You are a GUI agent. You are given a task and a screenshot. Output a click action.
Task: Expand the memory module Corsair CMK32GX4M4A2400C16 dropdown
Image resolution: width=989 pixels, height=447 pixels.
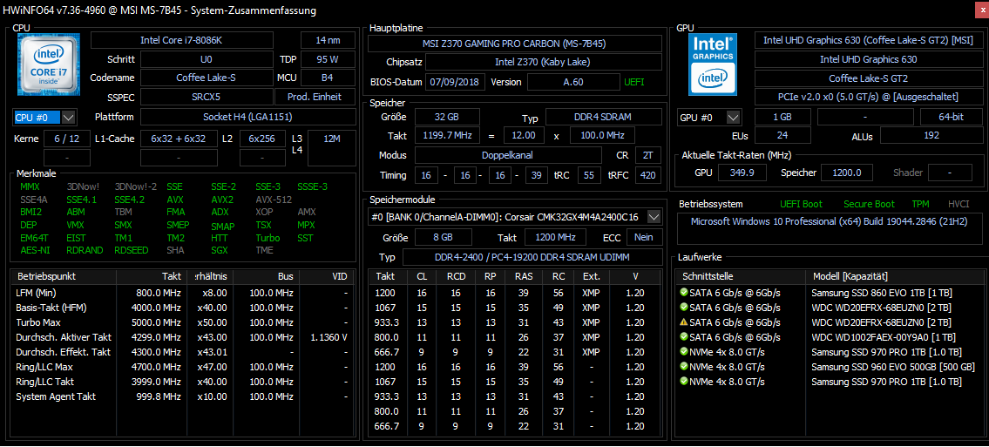[x=654, y=217]
